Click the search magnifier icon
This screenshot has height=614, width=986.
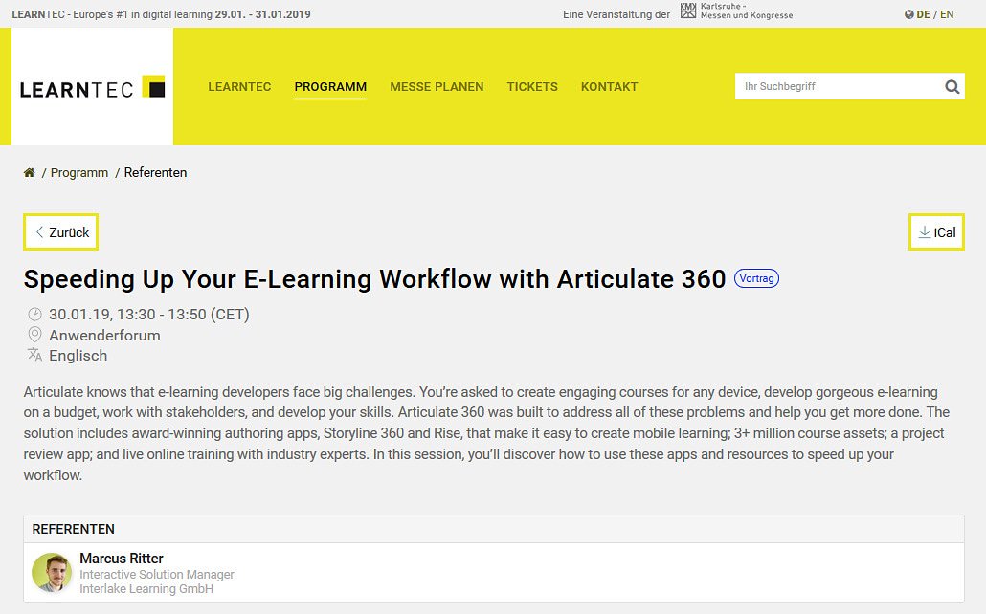coord(952,86)
